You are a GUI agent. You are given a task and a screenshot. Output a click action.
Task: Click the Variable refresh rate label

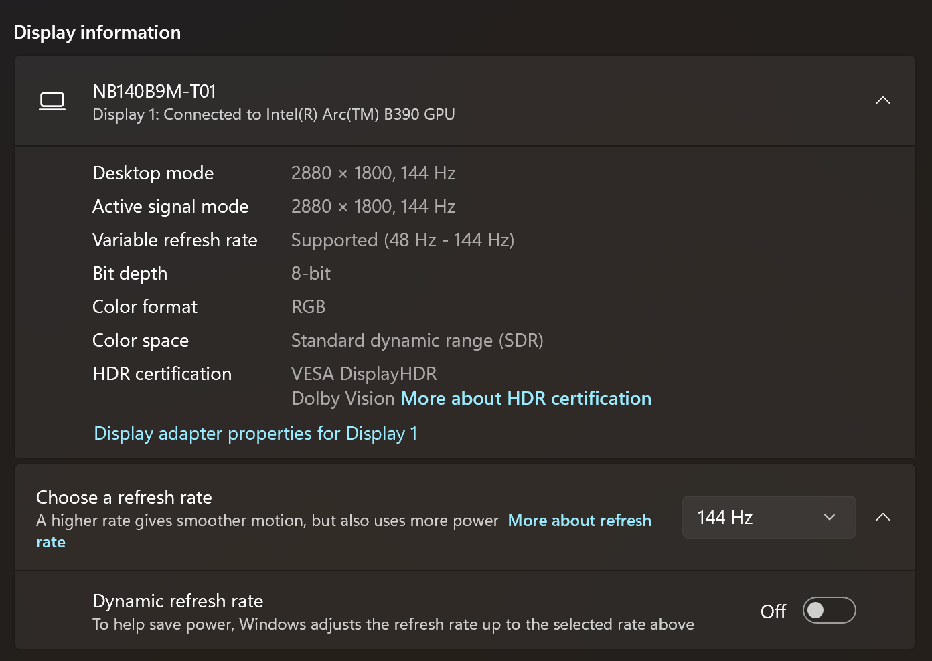click(x=175, y=240)
